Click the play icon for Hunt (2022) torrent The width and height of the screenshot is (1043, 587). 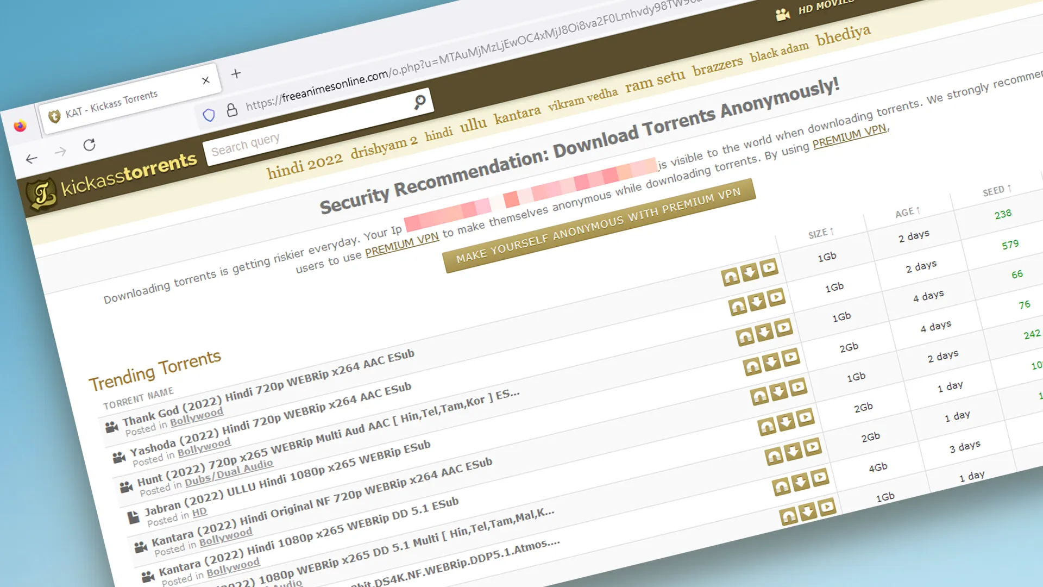click(x=783, y=328)
